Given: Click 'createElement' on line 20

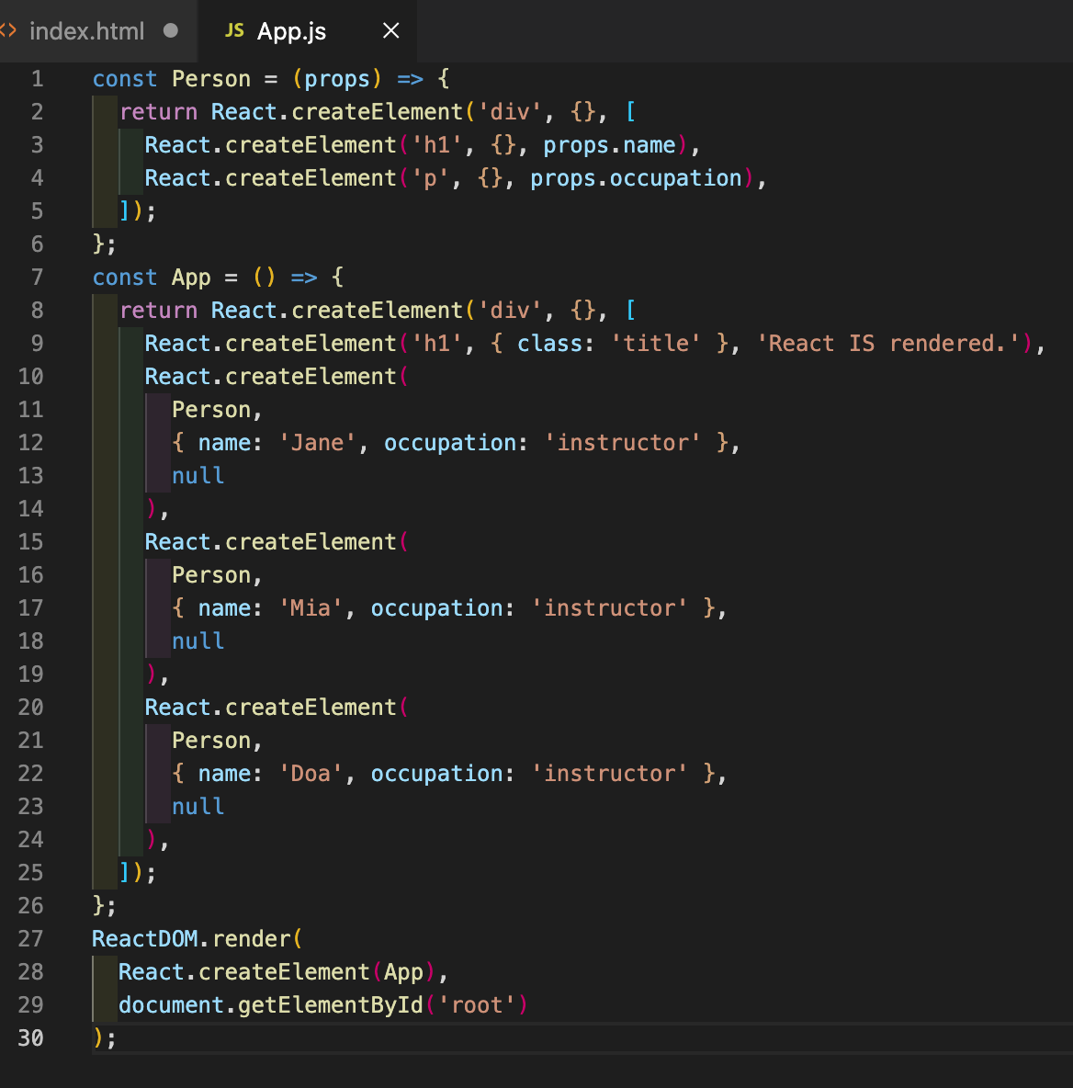Looking at the screenshot, I should tap(311, 707).
